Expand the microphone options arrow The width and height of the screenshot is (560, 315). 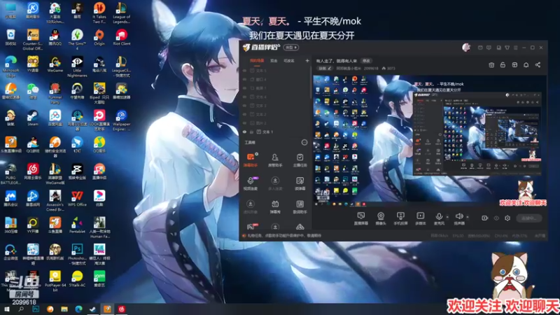coord(447,217)
